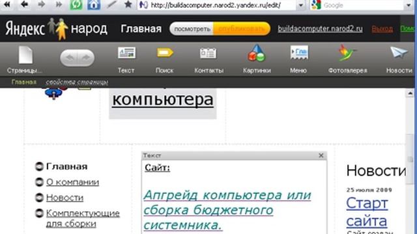Bookmark page with star icon
417x234 pixels.
coord(128,4)
